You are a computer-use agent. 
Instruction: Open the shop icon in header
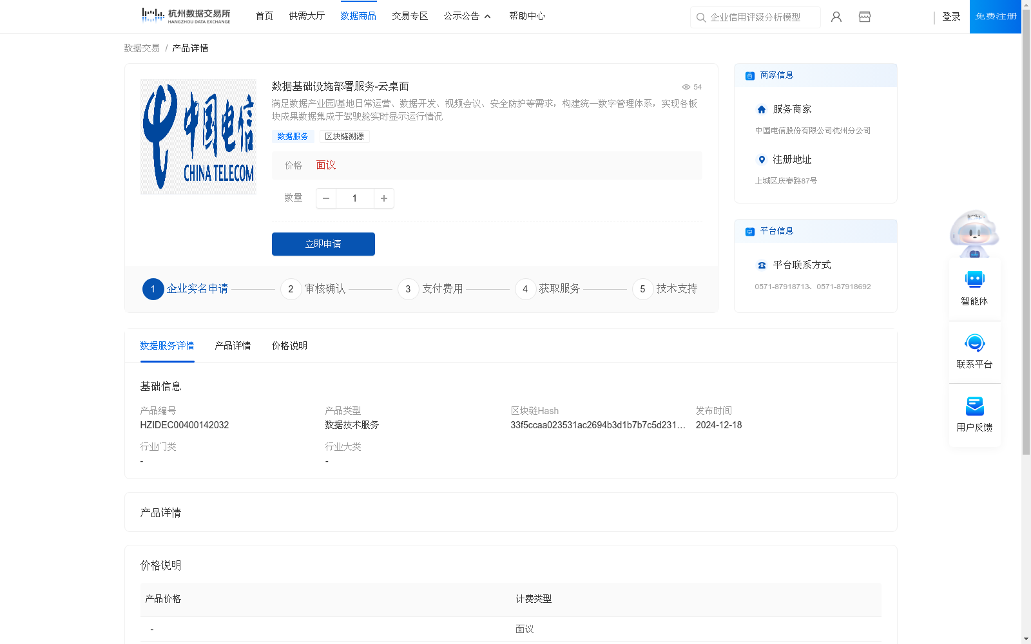click(865, 17)
